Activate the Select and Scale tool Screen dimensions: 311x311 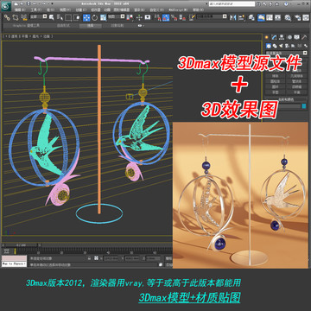tap(104, 17)
